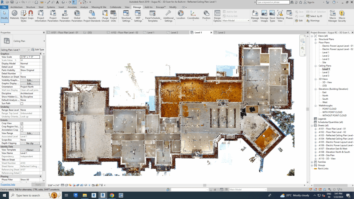Switch to the Annotate ribbon tab
This screenshot has width=354, height=199.
(72, 7)
